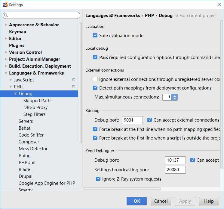Image resolution: width=224 pixels, height=209 pixels.
Task: Click the settings search field
Action: tap(41, 15)
